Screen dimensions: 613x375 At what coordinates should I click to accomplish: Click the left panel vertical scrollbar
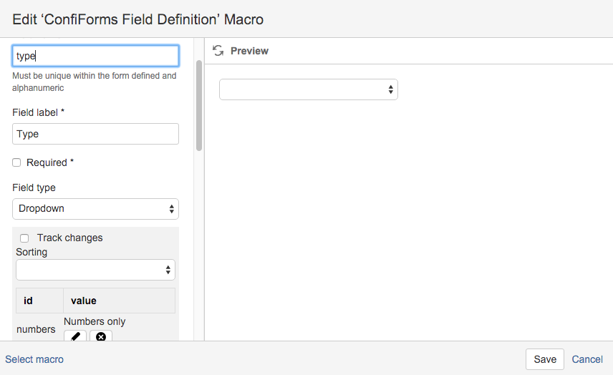(199, 105)
